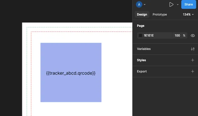Add a new style with plus icon
This screenshot has height=116, width=198.
click(x=193, y=60)
